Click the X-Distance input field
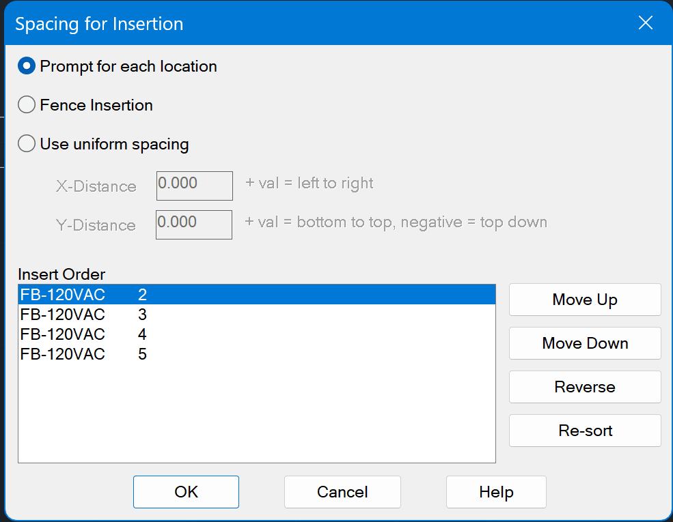Image resolution: width=673 pixels, height=522 pixels. coord(195,186)
